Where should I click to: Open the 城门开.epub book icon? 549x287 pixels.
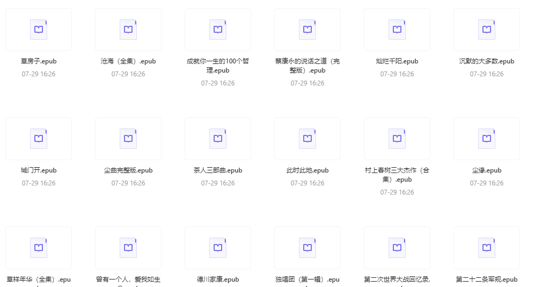tap(39, 139)
